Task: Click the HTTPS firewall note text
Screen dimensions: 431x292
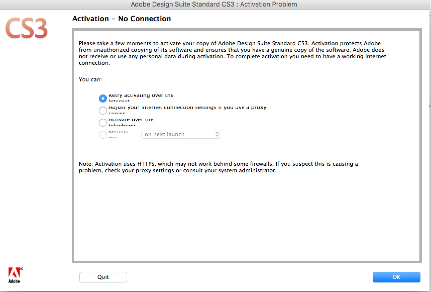Action: pos(218,167)
